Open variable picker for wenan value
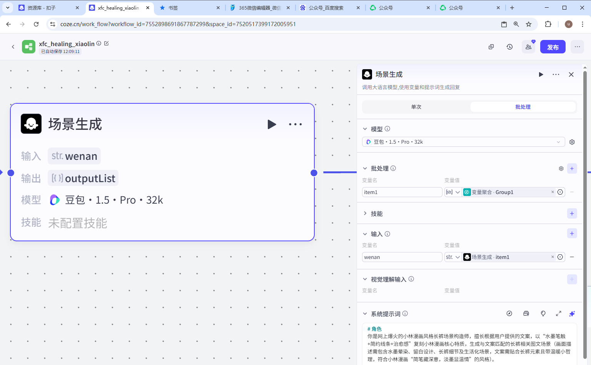 coord(560,257)
